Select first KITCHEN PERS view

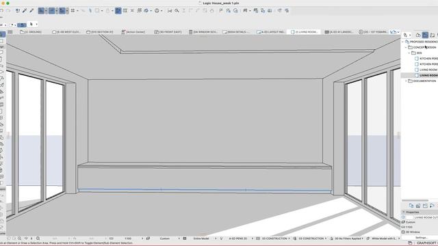click(x=426, y=59)
